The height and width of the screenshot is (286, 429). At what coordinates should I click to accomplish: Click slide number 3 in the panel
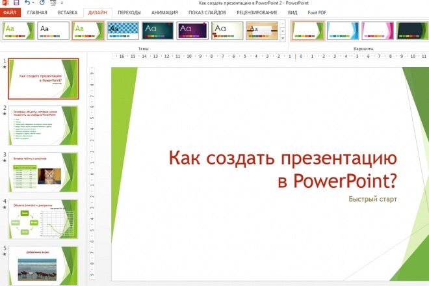[5, 154]
